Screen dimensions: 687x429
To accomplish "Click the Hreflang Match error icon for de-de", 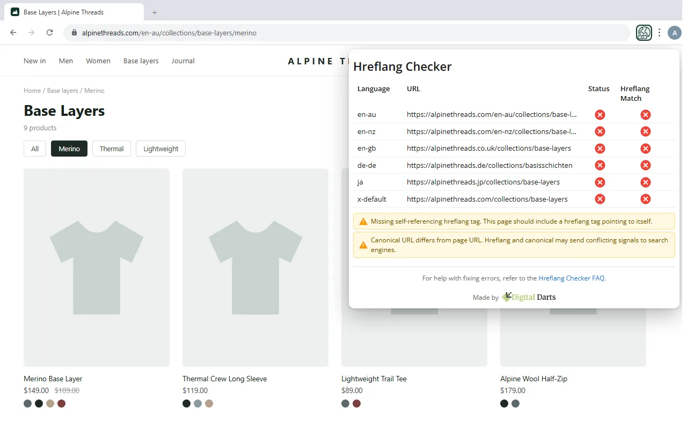I will (646, 165).
